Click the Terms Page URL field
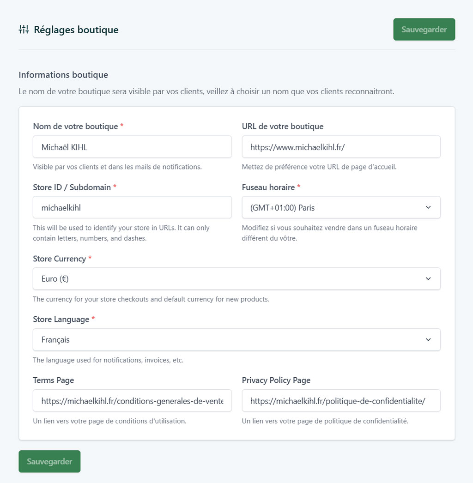This screenshot has height=483, width=473. (132, 400)
